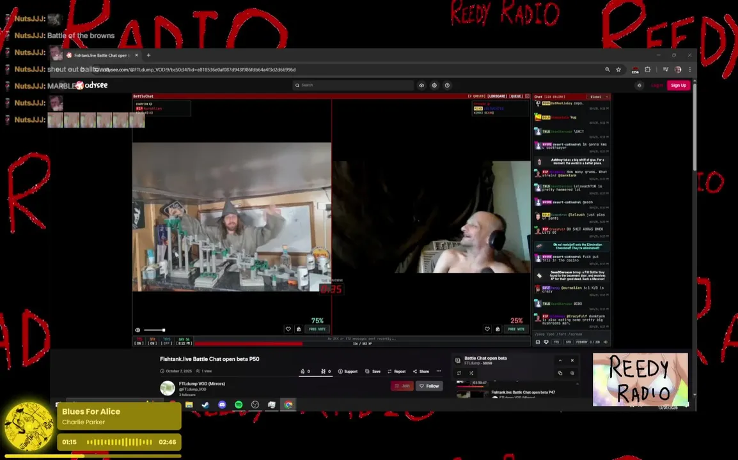Click the browser address bar URL

[199, 70]
